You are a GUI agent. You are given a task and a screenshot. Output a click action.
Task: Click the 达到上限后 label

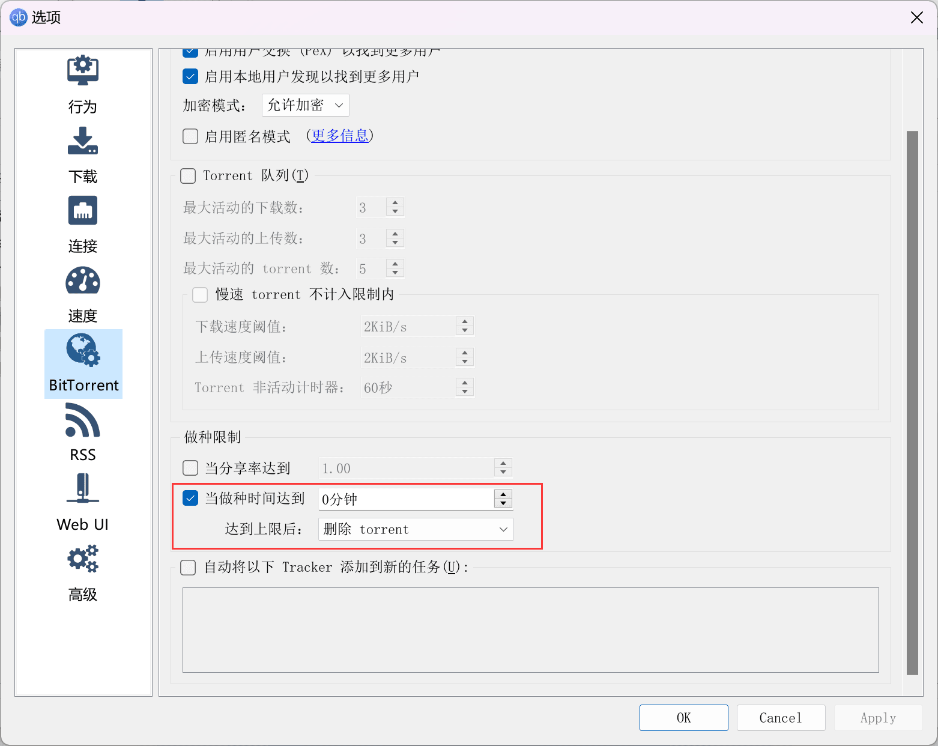click(x=264, y=529)
